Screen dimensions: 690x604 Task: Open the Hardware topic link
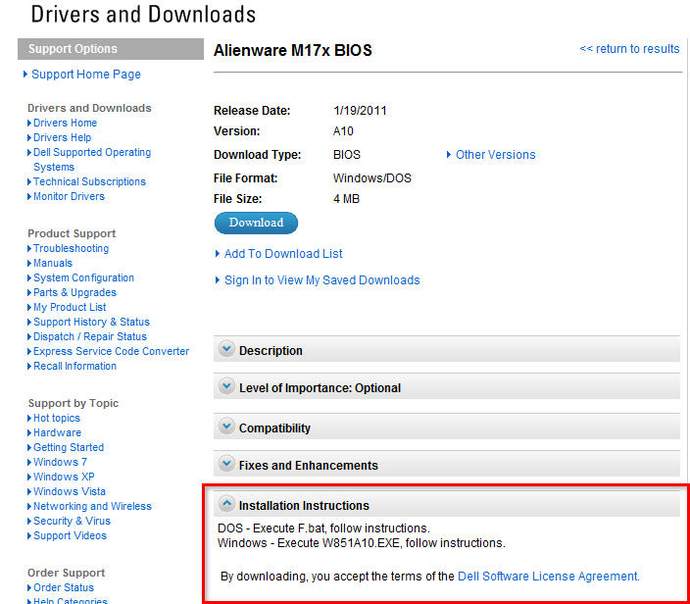pyautogui.click(x=57, y=432)
